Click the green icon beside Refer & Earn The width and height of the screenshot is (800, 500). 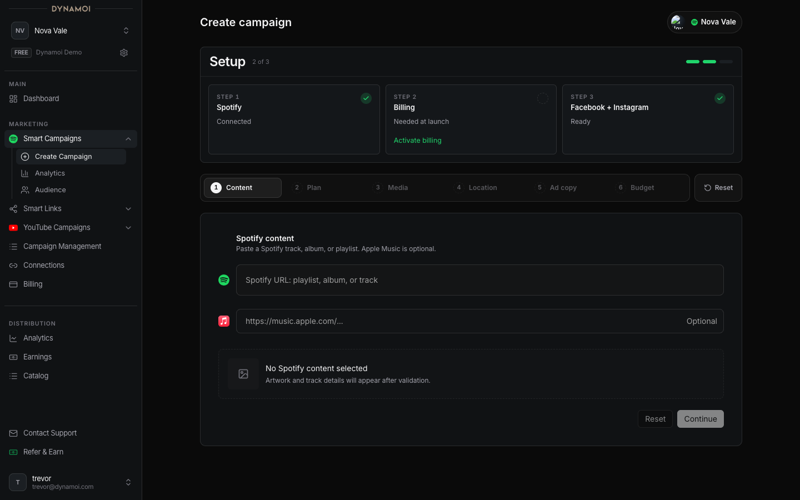tap(13, 452)
